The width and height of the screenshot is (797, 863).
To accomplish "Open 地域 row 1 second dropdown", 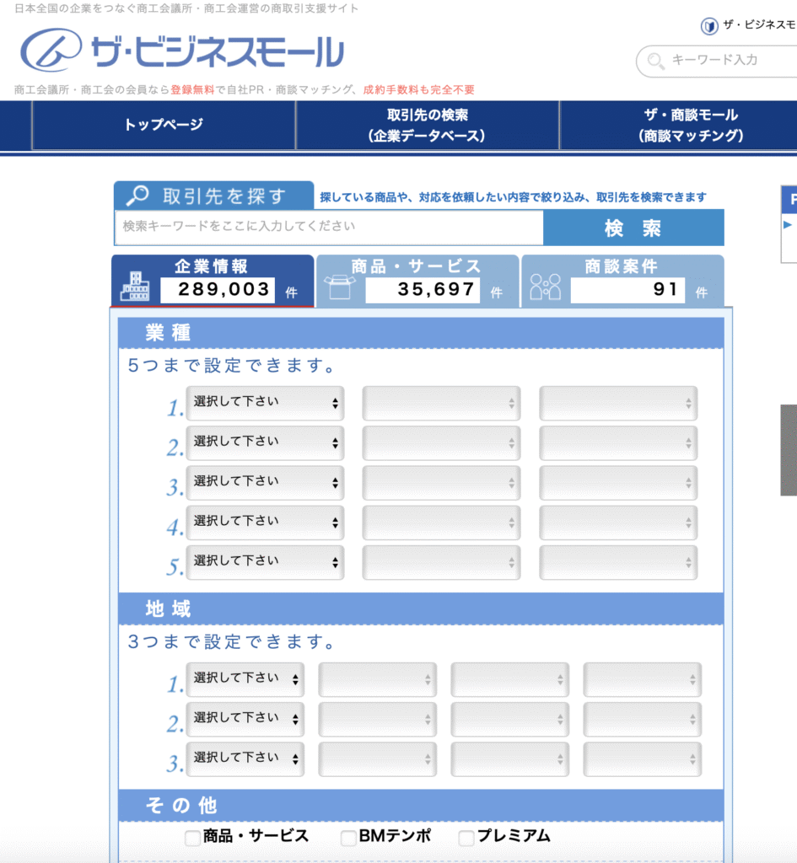I will click(377, 679).
